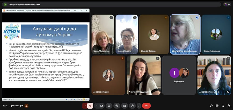Select highlighted Reading view icon
Image resolution: width=233 pixels, height=110 pixels.
click(84, 99)
